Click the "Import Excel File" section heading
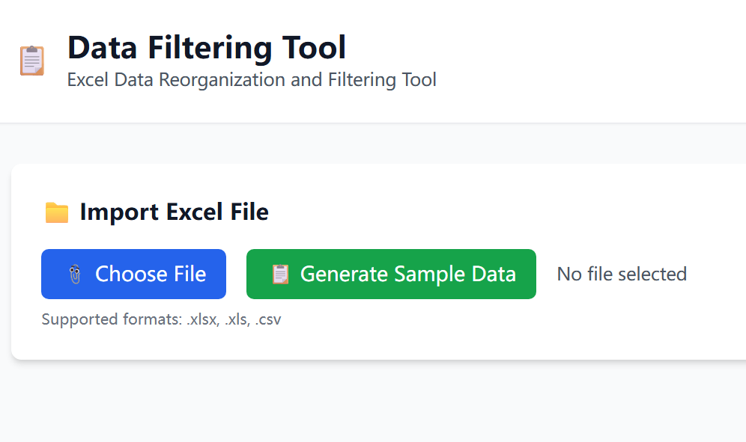Viewport: 746px width, 442px height. (174, 212)
